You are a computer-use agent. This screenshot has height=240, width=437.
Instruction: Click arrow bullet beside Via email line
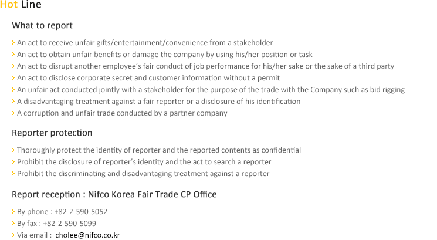(13, 235)
